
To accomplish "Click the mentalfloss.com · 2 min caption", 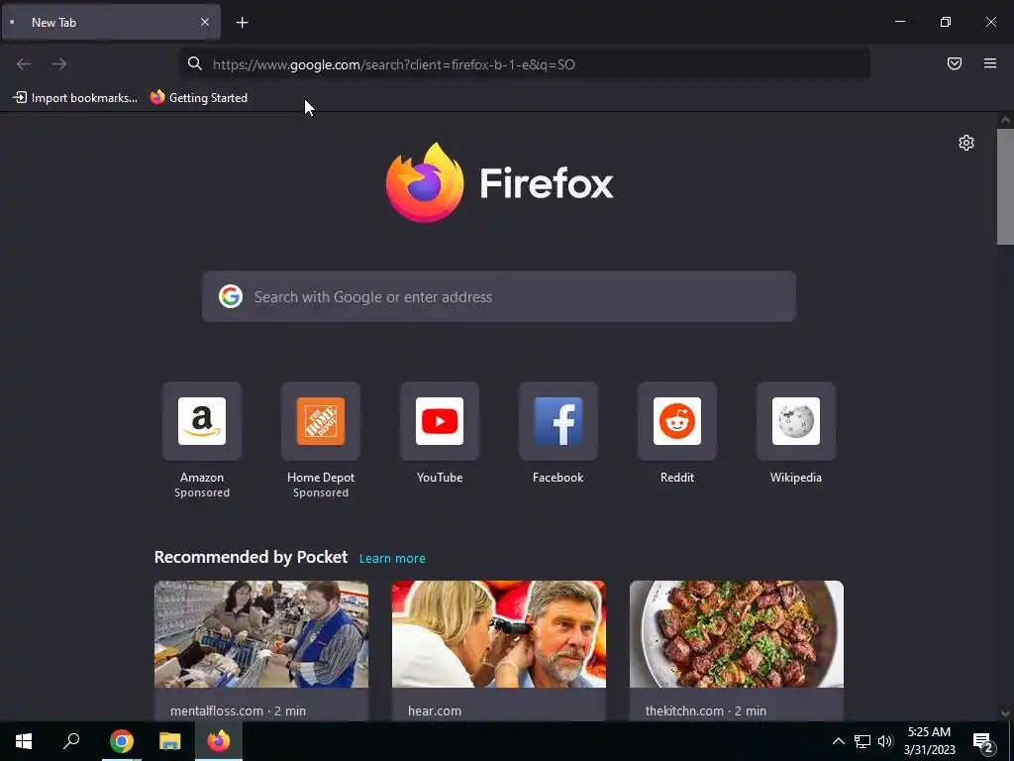I will point(238,710).
